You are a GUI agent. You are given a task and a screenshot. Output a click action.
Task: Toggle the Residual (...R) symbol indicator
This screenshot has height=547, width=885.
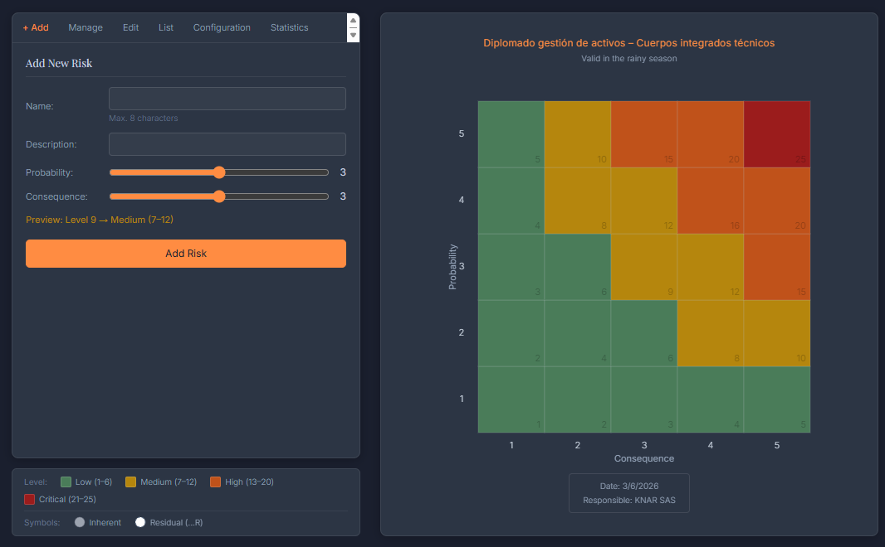[139, 522]
